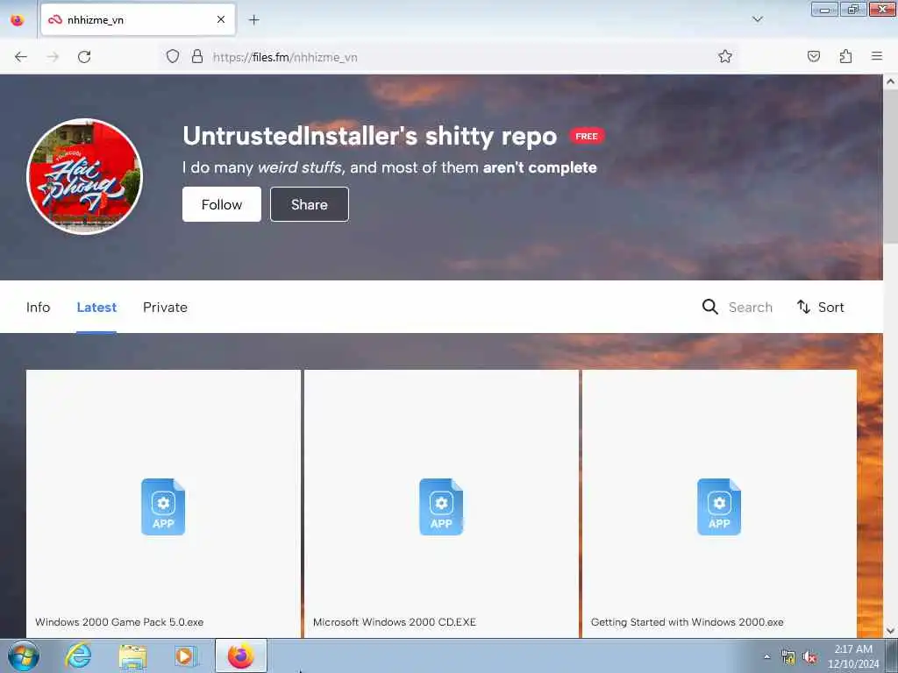
Task: Click the Firefox taskbar button
Action: (x=240, y=655)
